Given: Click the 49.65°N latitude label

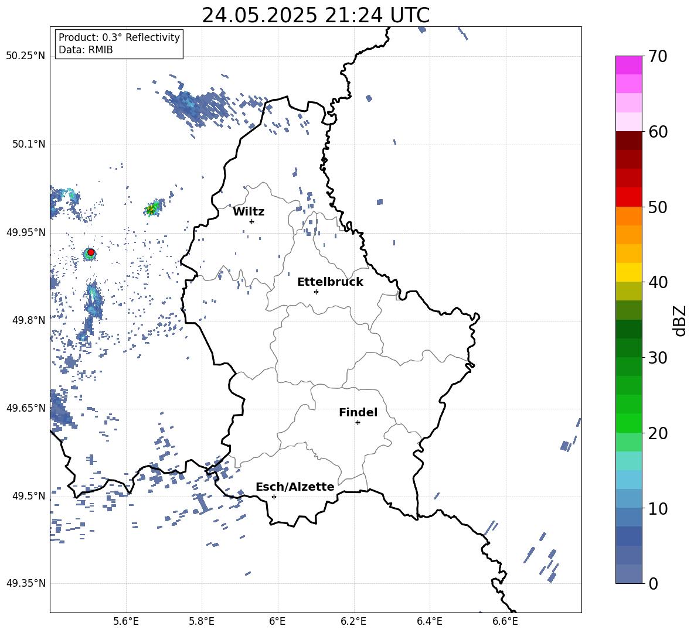Looking at the screenshot, I should [x=26, y=408].
